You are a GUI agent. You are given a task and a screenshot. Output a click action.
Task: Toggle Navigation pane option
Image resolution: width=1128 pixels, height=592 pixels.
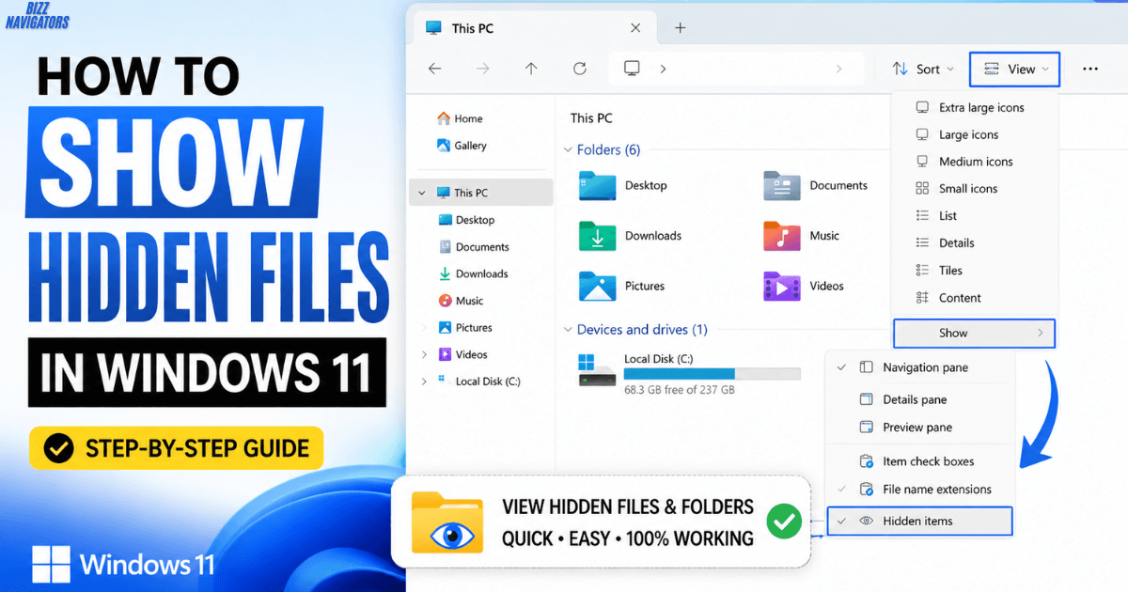click(919, 367)
